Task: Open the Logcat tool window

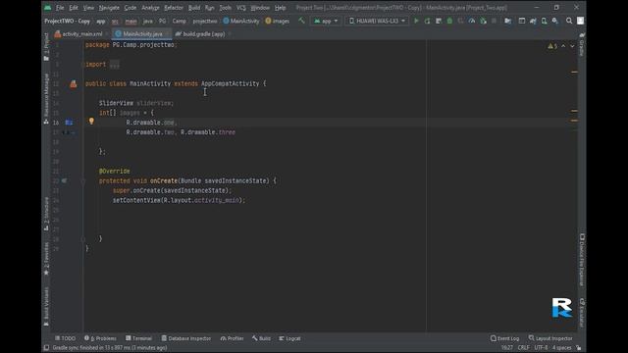Action: (289, 338)
